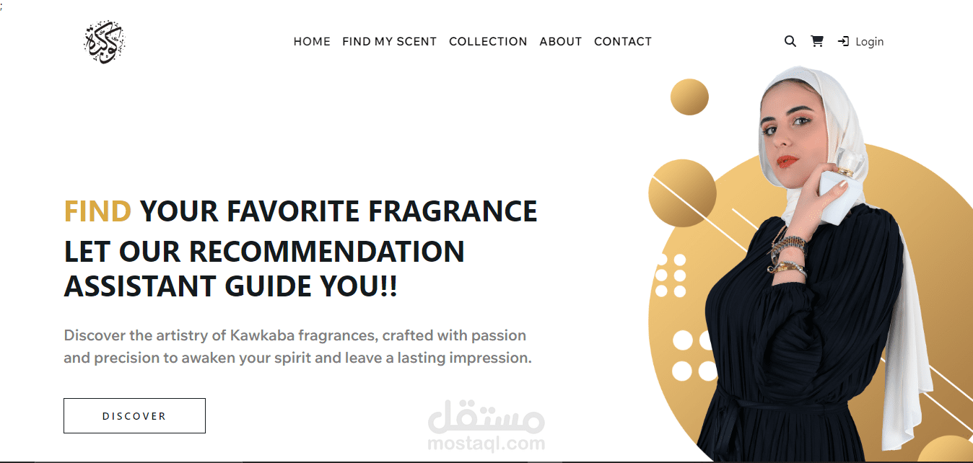Go to the HOME menu item
Viewport: 973px width, 463px height.
pos(312,42)
